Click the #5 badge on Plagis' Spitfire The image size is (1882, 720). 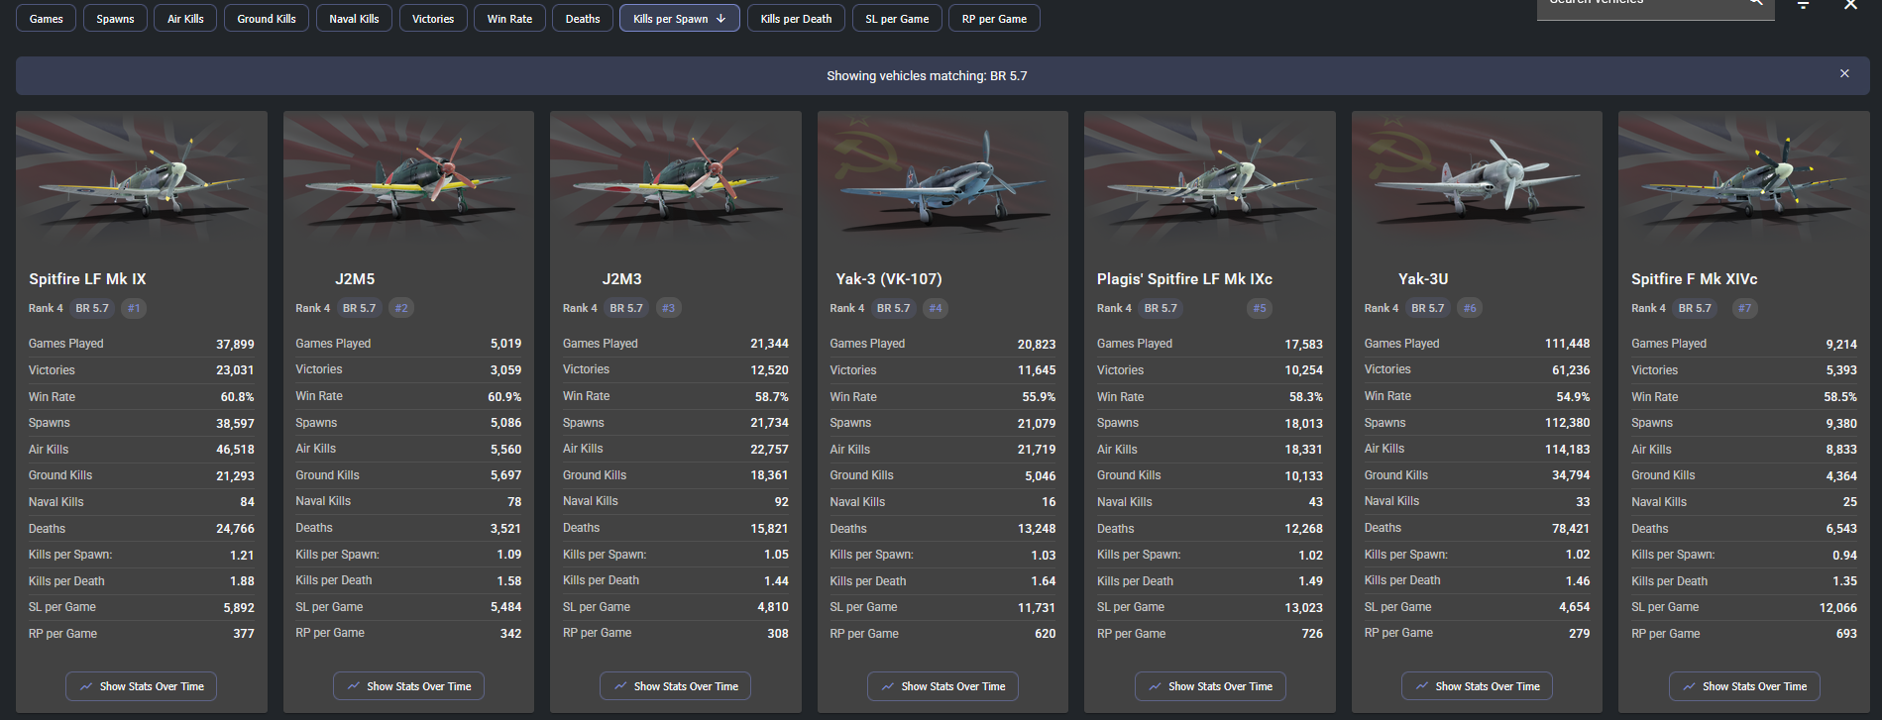click(x=1260, y=308)
